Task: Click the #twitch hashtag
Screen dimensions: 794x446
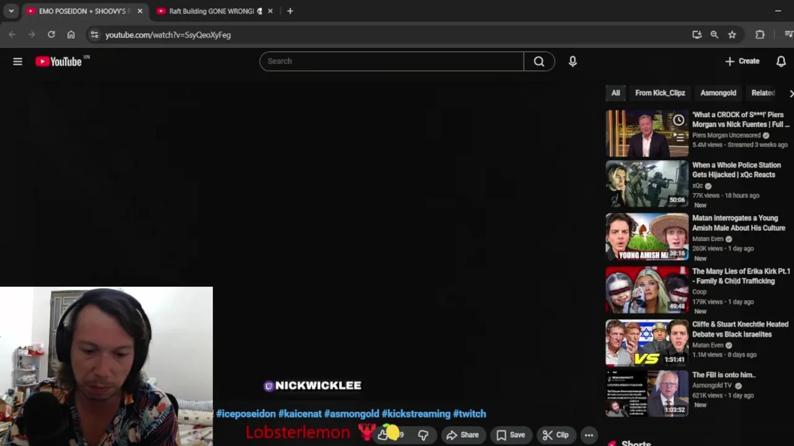Action: 470,414
